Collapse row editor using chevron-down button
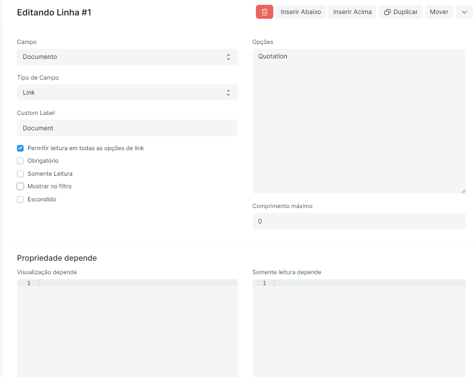The width and height of the screenshot is (476, 377). point(464,12)
